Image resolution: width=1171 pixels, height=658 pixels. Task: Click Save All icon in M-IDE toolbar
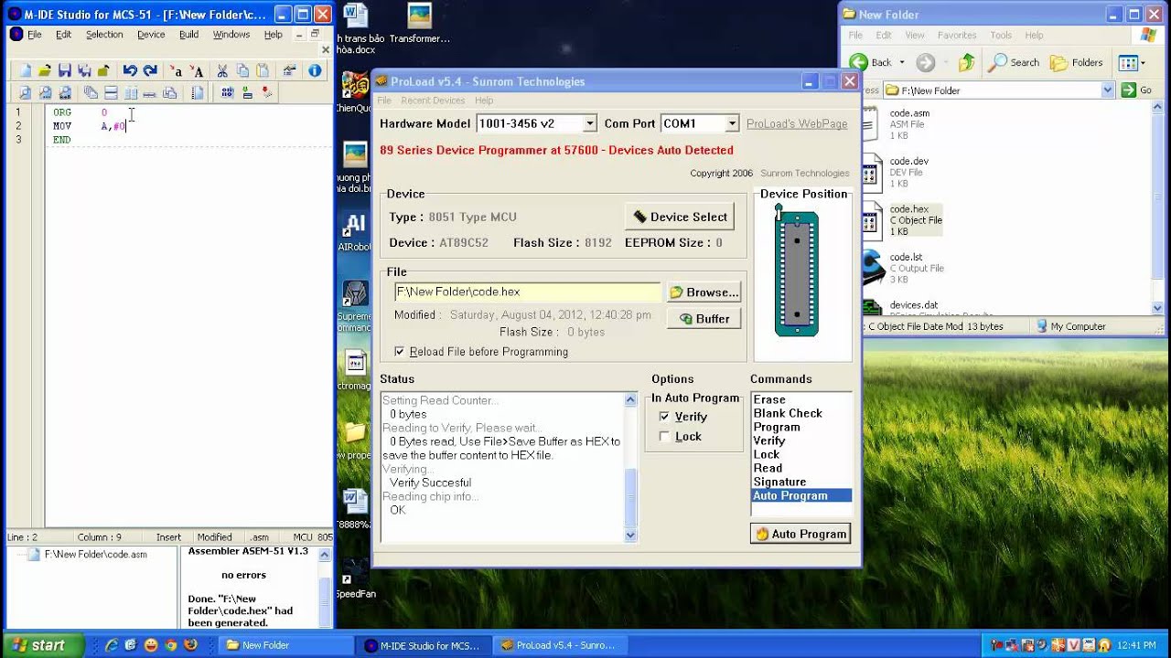[84, 70]
